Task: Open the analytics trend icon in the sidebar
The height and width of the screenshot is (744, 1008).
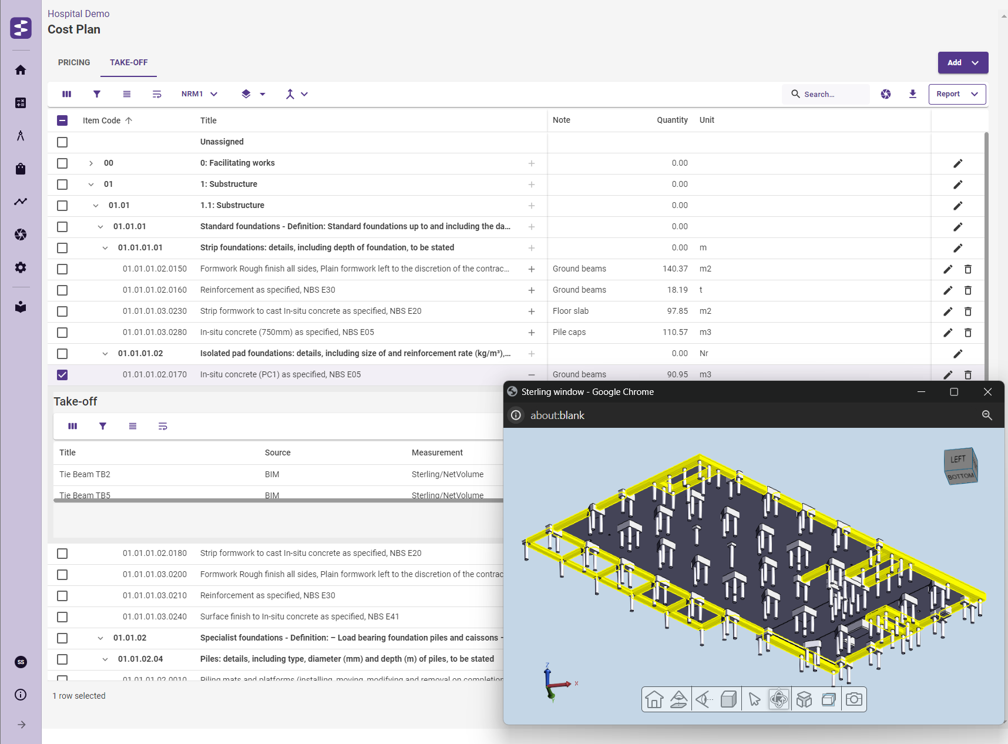Action: point(21,202)
